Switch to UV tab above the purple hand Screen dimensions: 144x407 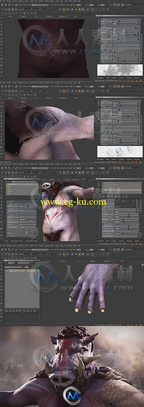(78, 261)
